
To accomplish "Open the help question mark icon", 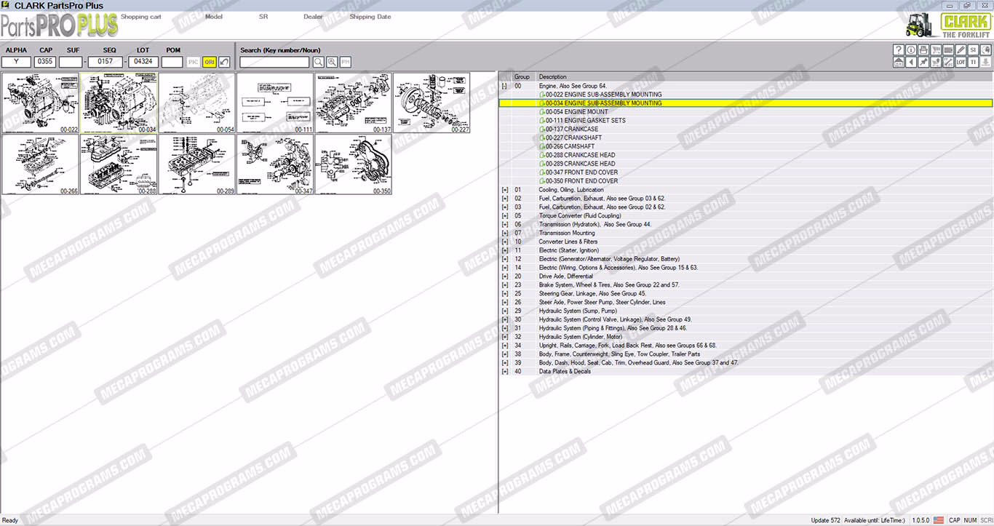I will (899, 49).
